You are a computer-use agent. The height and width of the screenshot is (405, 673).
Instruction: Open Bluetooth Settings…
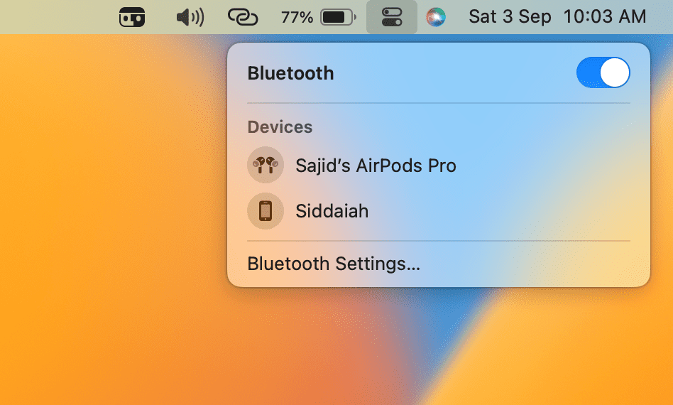tap(334, 264)
